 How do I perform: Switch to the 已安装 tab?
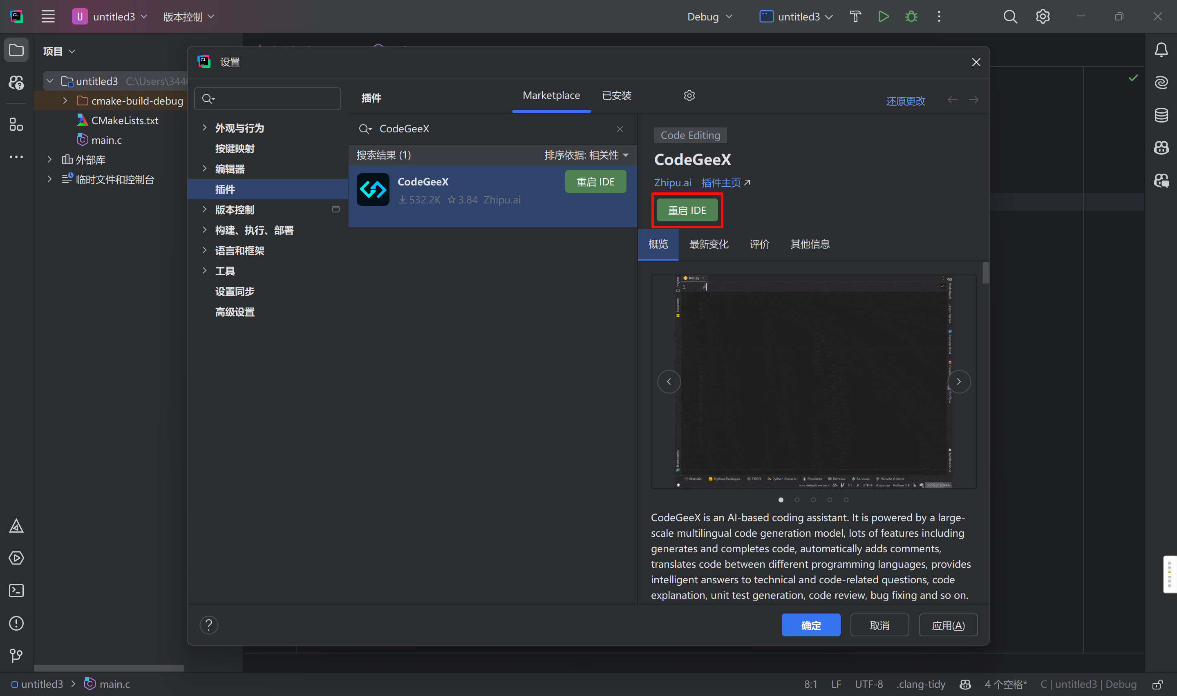point(616,96)
